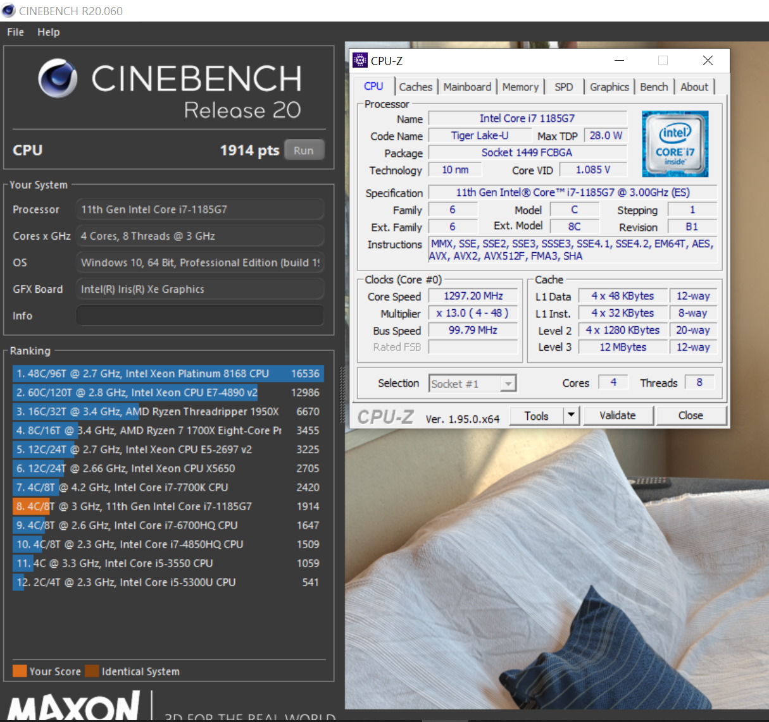Minimize the CPU-Z window

coord(619,60)
